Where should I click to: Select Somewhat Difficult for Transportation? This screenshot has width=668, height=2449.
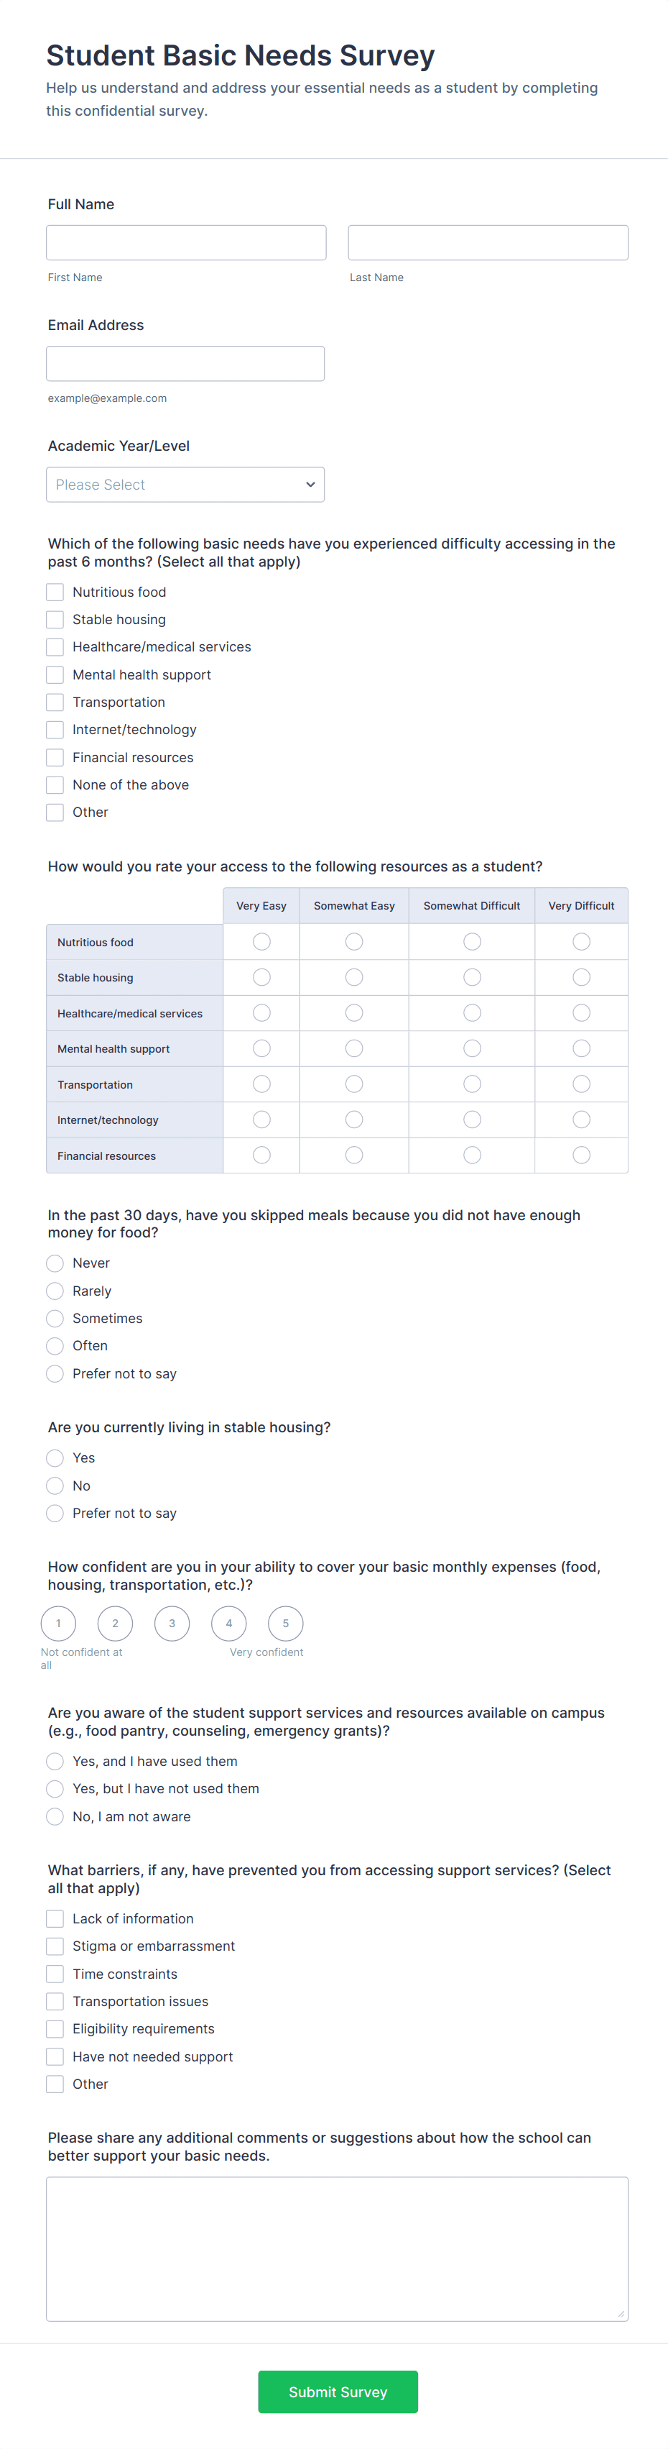coord(471,1083)
